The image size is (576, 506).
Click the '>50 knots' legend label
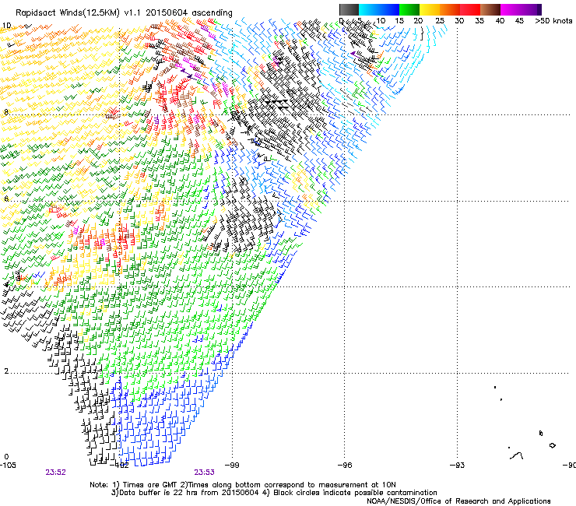pos(553,21)
